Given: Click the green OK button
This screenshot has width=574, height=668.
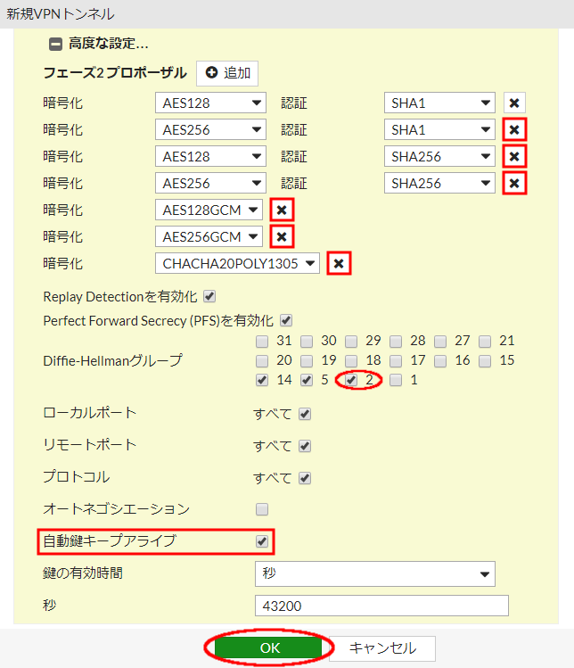Looking at the screenshot, I should click(269, 648).
